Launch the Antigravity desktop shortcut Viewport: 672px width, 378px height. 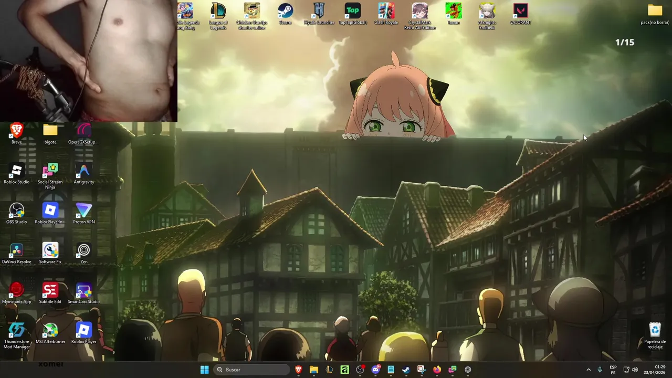pyautogui.click(x=83, y=173)
